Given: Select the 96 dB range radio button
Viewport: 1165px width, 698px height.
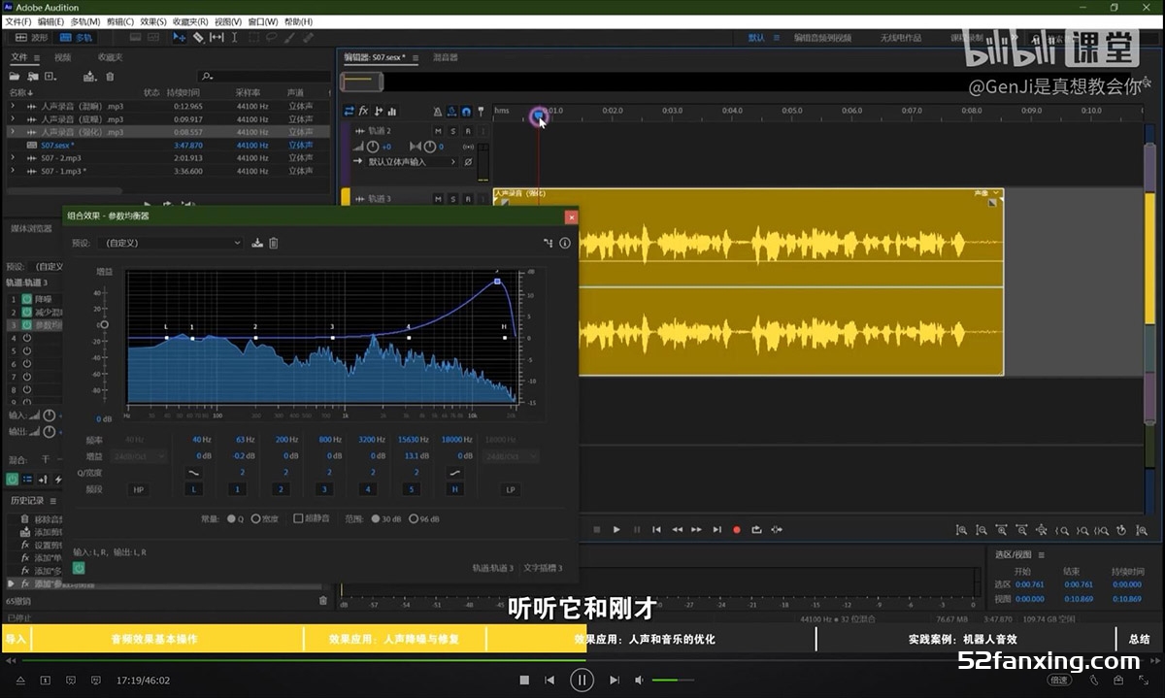Looking at the screenshot, I should coord(414,518).
